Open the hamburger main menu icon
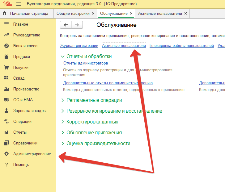Screen dimensions: 225x192 tap(19, 4)
